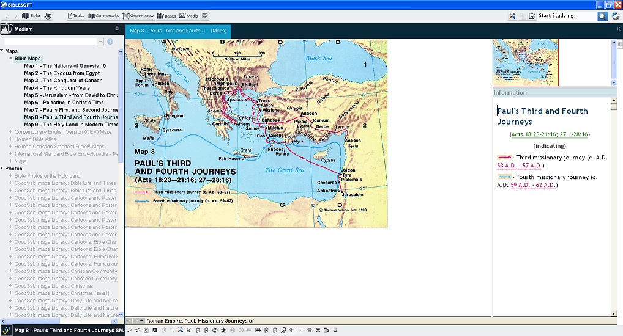The width and height of the screenshot is (623, 336).
Task: Expand International Standard Bible Encyclopedia node
Action: click(11, 154)
